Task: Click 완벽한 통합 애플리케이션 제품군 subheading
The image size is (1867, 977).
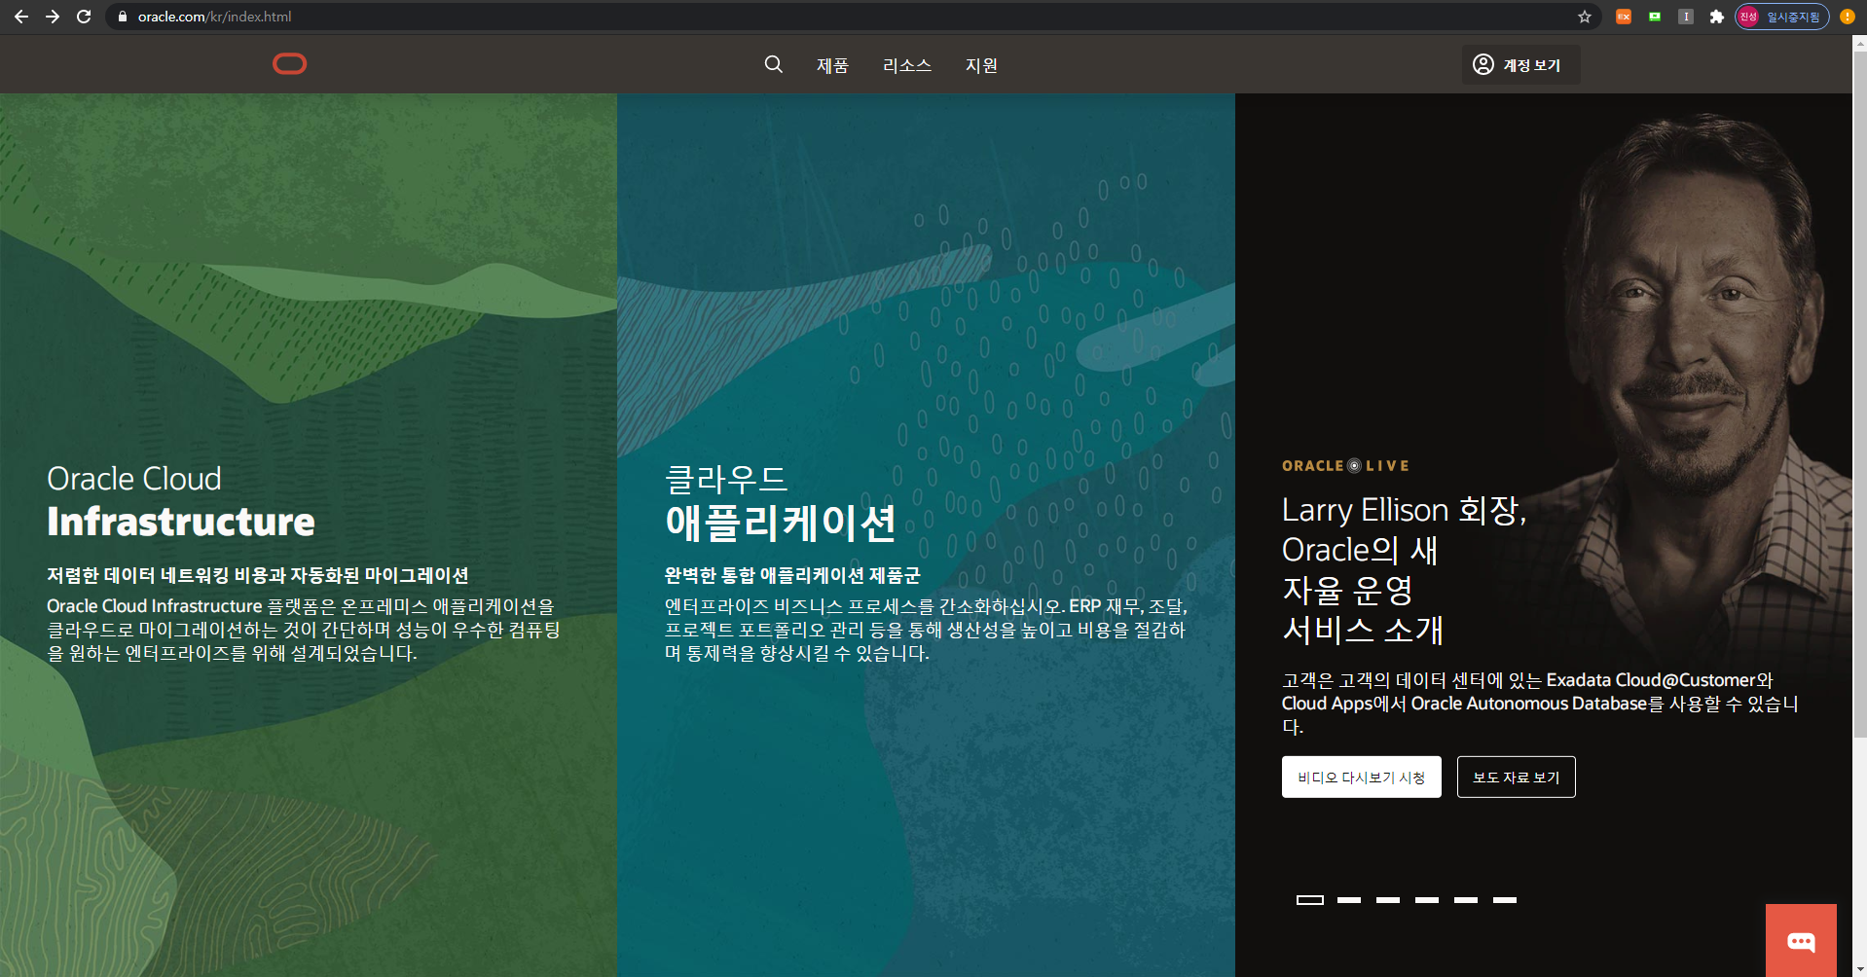Action: [x=792, y=575]
